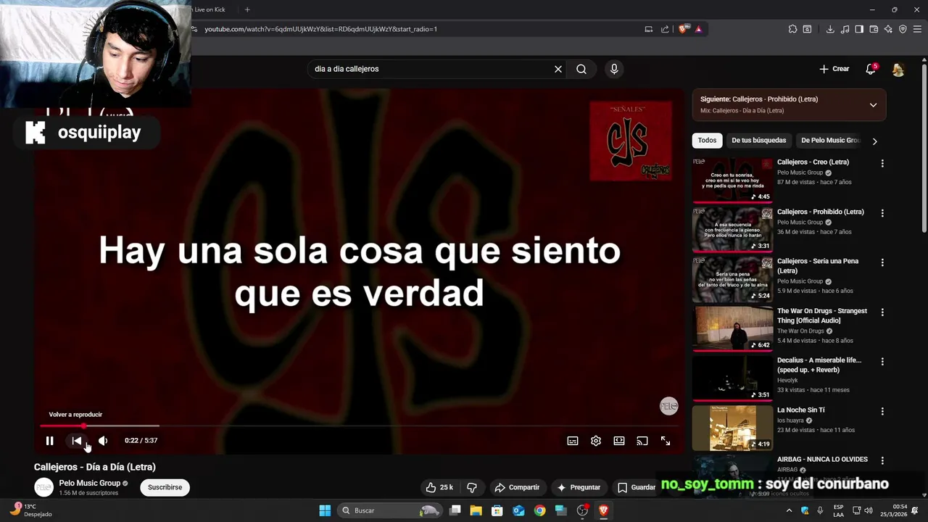The image size is (928, 522).
Task: Click share page icon in address bar
Action: click(665, 29)
